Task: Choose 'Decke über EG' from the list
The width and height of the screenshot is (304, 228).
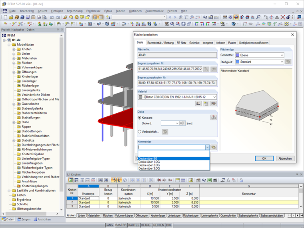Action: [174, 158]
